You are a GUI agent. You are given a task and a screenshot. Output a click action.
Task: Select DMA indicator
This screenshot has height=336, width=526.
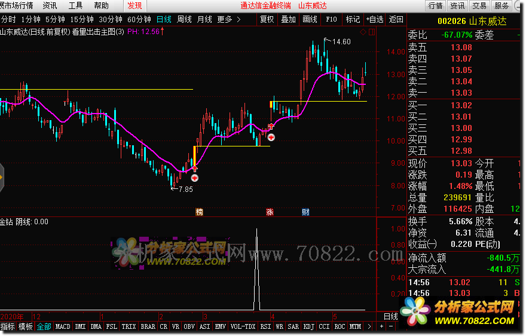[96, 326]
